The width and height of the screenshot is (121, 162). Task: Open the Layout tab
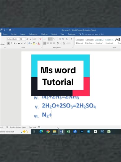click(23, 34)
